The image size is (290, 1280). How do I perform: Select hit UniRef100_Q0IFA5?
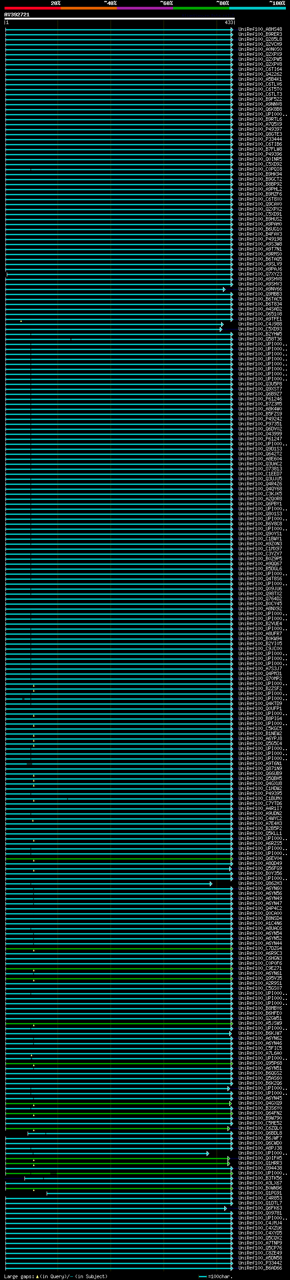(x=260, y=1158)
